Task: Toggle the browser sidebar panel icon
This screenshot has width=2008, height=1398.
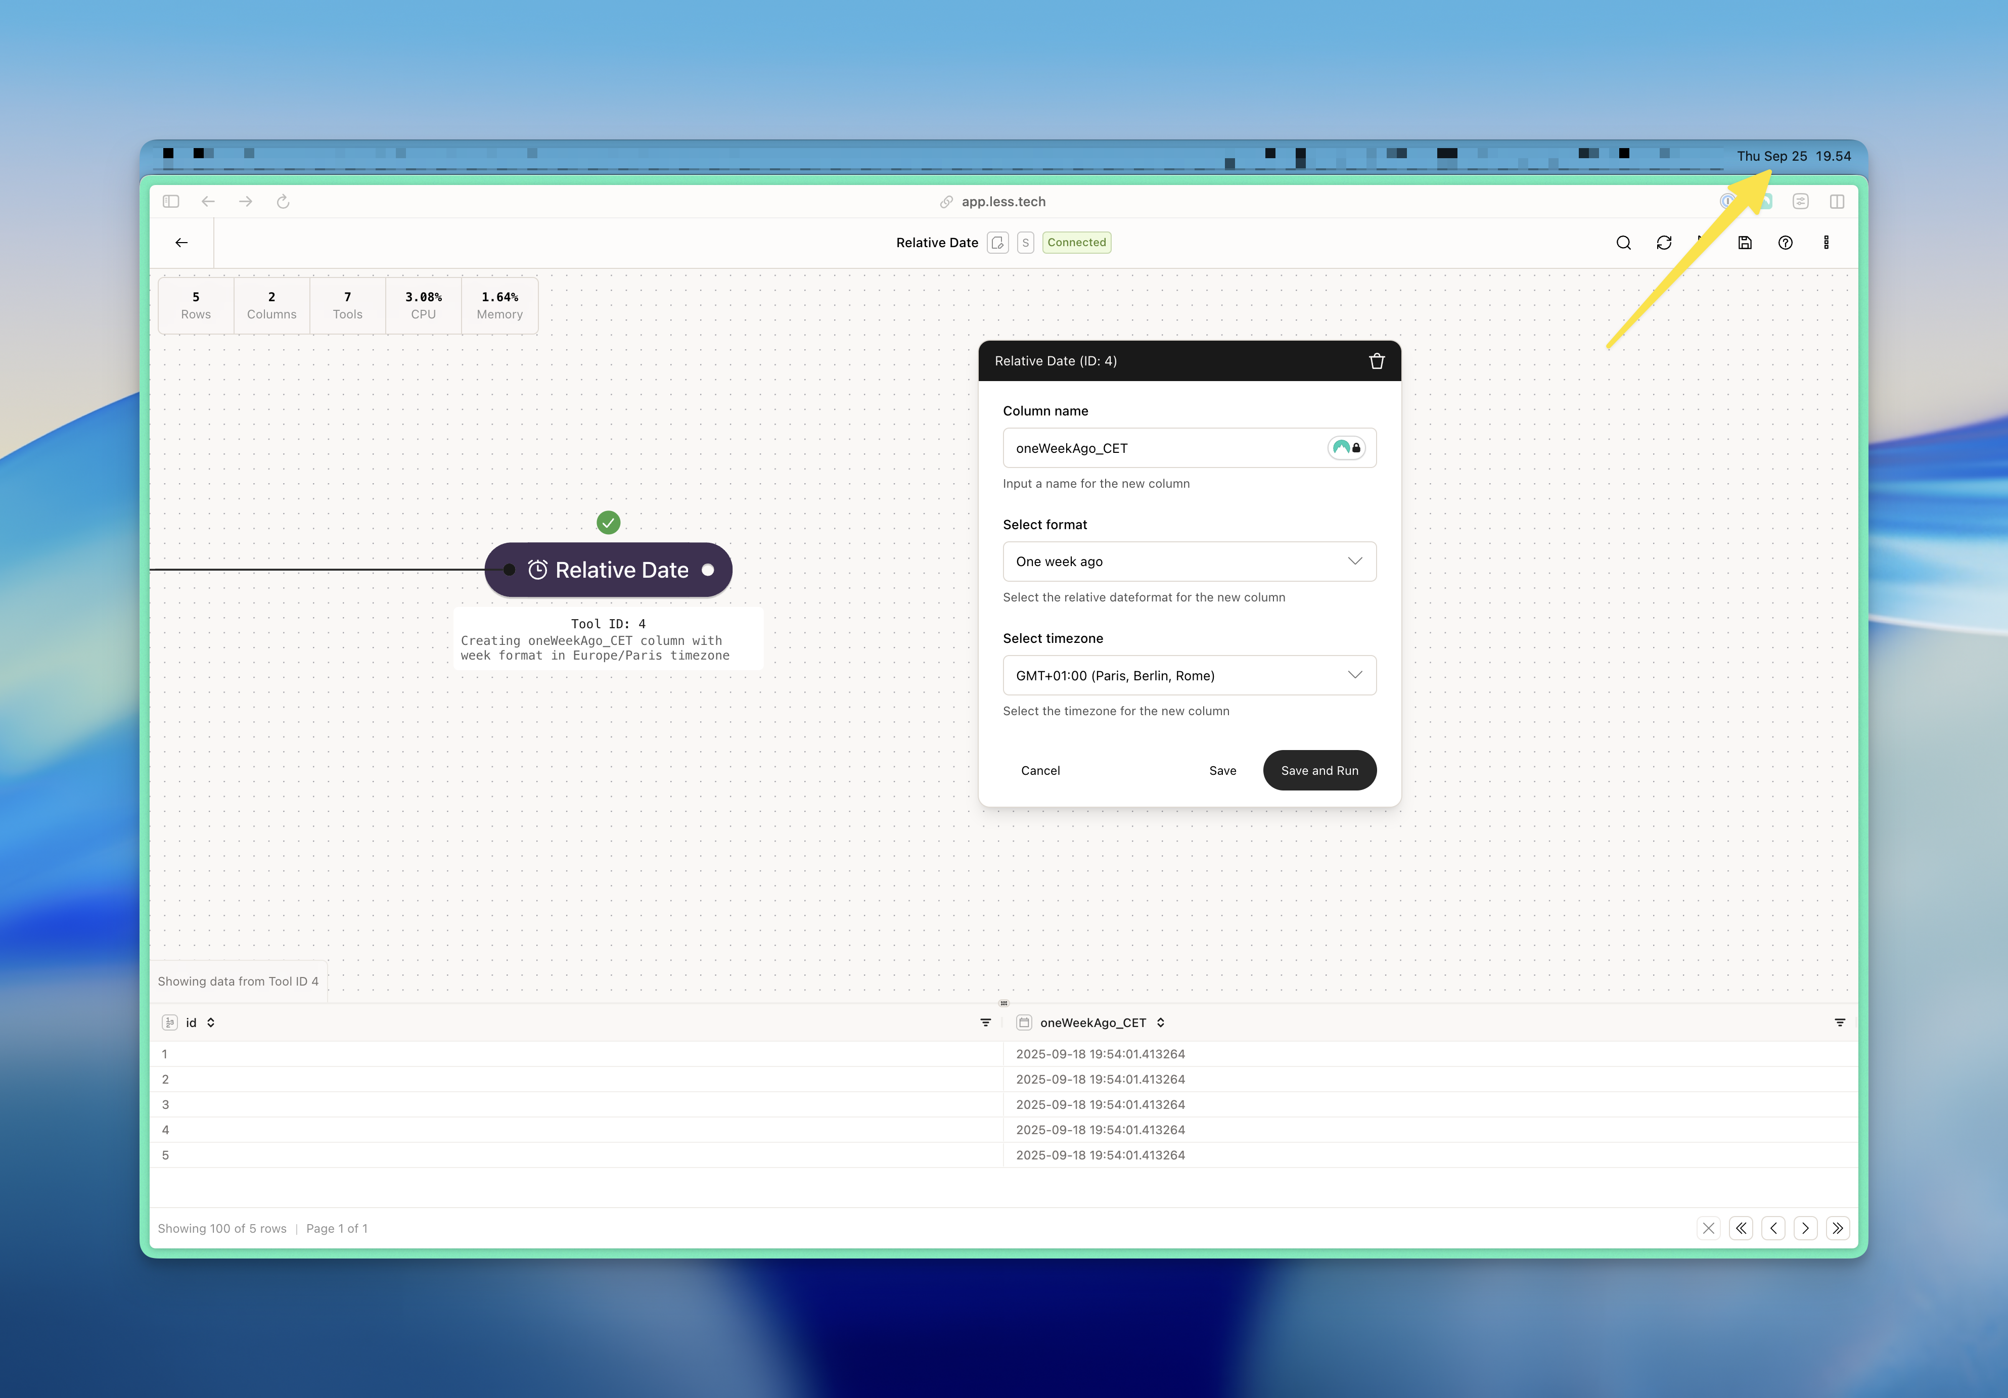Action: coord(170,202)
